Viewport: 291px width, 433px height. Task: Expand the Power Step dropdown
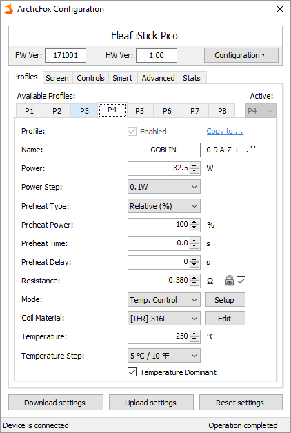164,187
